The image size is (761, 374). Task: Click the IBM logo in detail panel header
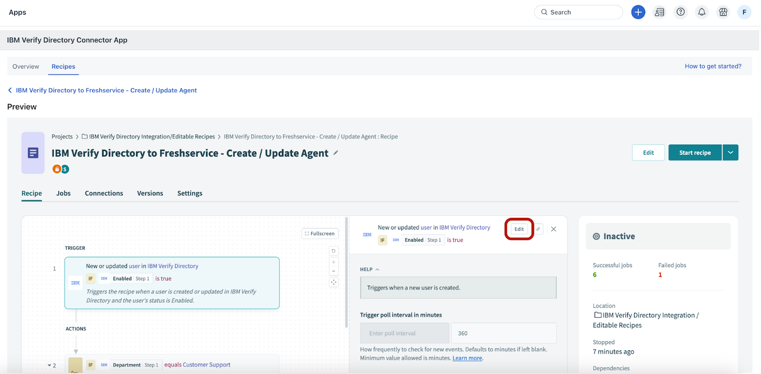367,235
